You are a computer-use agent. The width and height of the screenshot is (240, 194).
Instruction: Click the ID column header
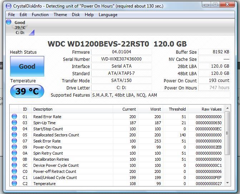(x=25, y=109)
